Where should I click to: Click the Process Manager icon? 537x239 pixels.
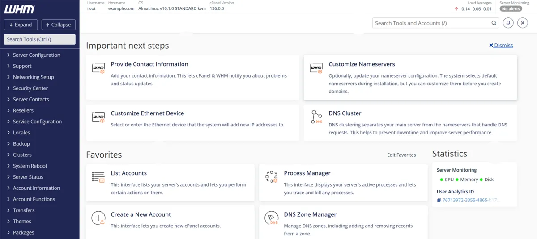click(272, 176)
